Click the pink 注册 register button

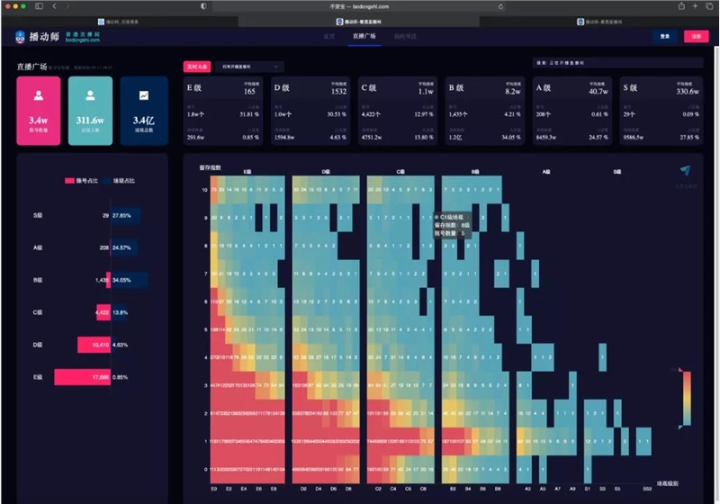tap(695, 37)
